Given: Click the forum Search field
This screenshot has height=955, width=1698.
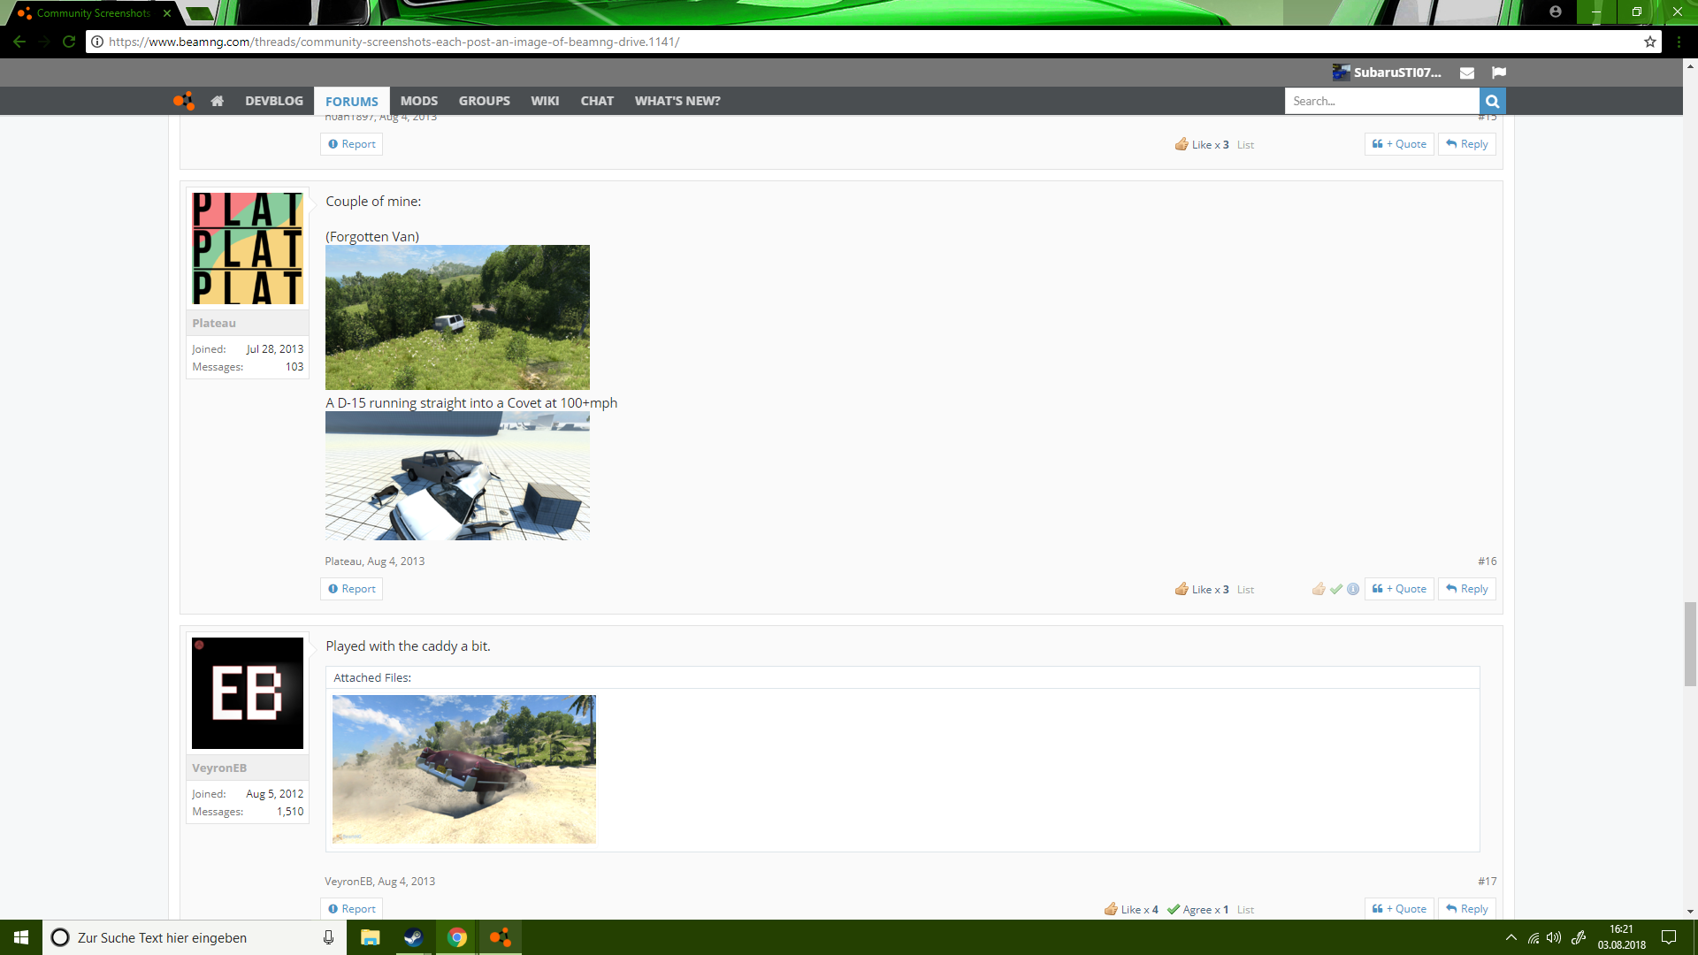Looking at the screenshot, I should pos(1381,101).
